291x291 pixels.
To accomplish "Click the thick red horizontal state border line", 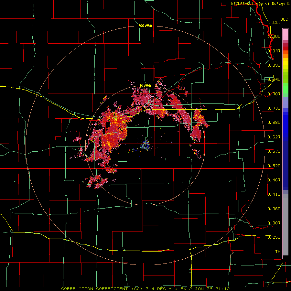I will [x=136, y=168].
